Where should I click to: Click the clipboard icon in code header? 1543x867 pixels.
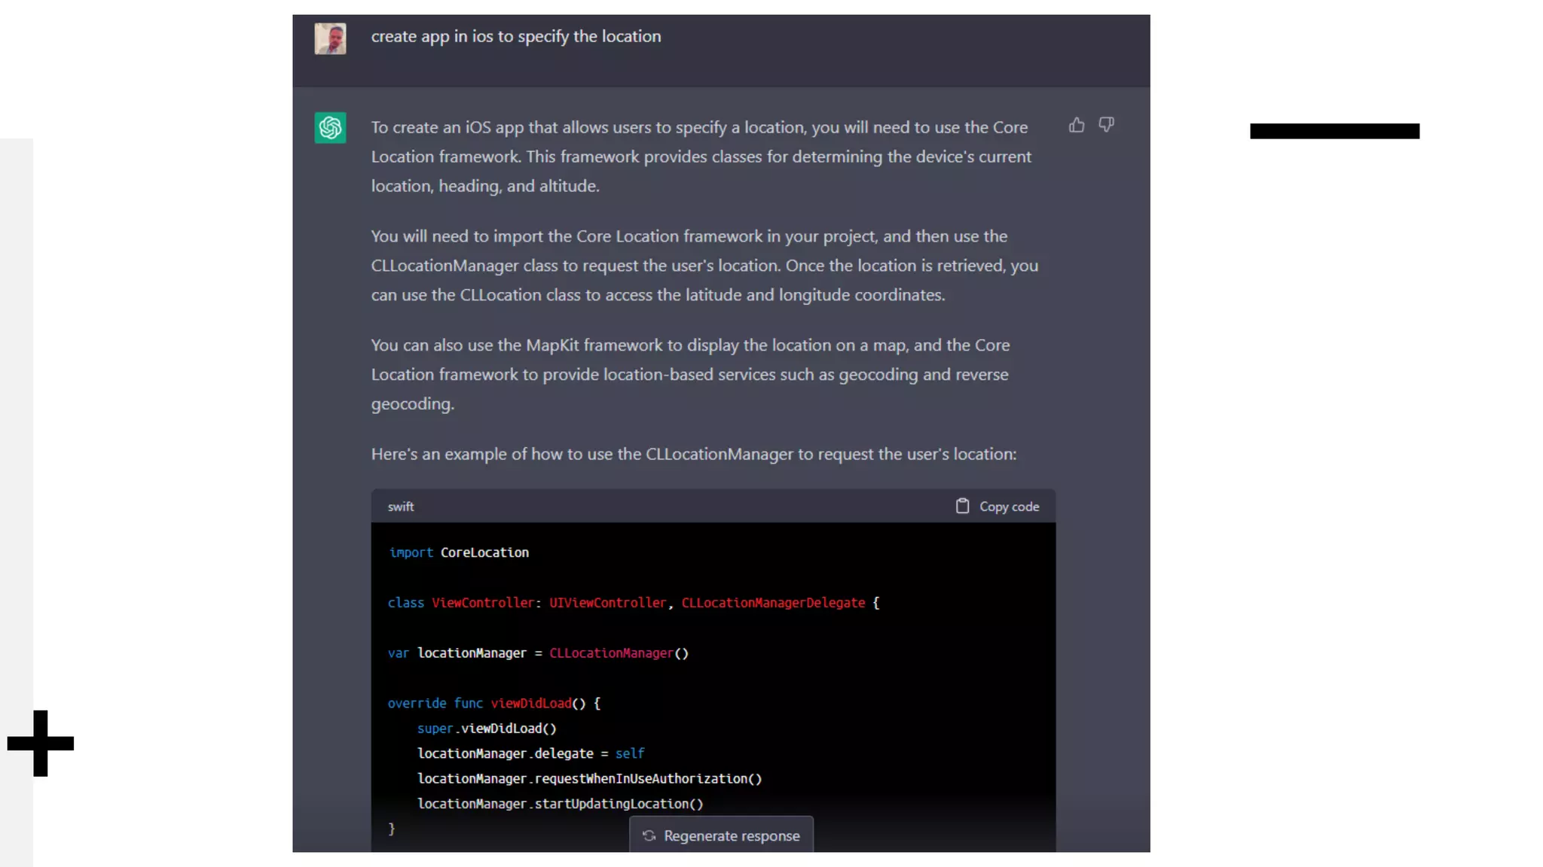[x=962, y=506]
